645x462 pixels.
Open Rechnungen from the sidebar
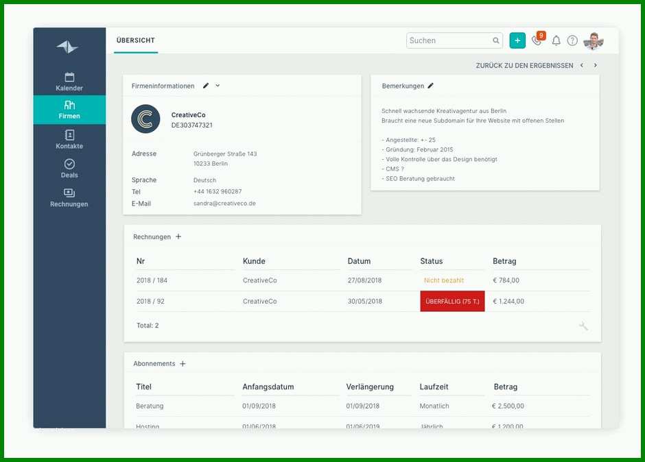[69, 197]
